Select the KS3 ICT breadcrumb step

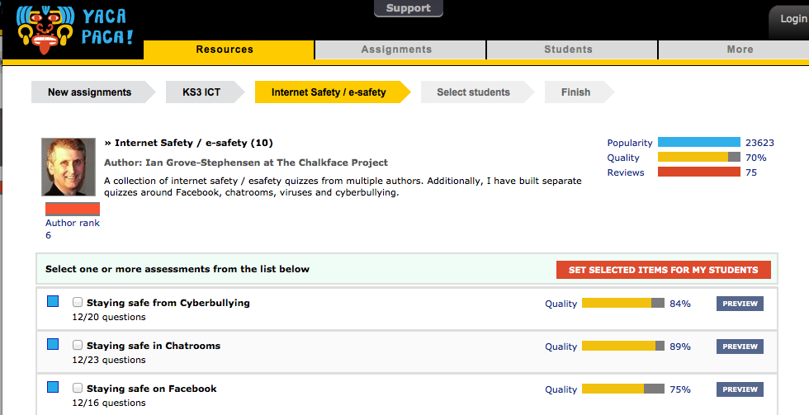coord(201,92)
